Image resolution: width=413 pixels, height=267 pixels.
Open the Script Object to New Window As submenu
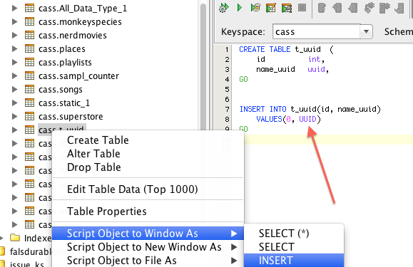[x=148, y=247]
